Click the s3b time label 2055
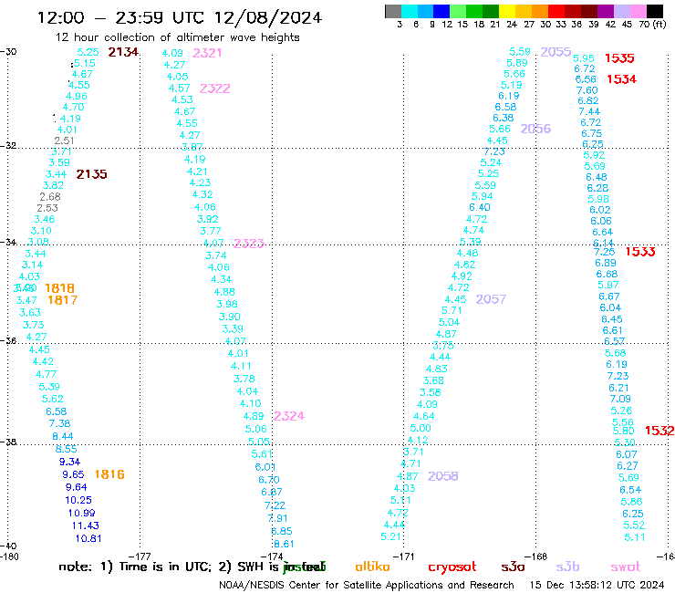The width and height of the screenshot is (675, 593). coord(556,52)
